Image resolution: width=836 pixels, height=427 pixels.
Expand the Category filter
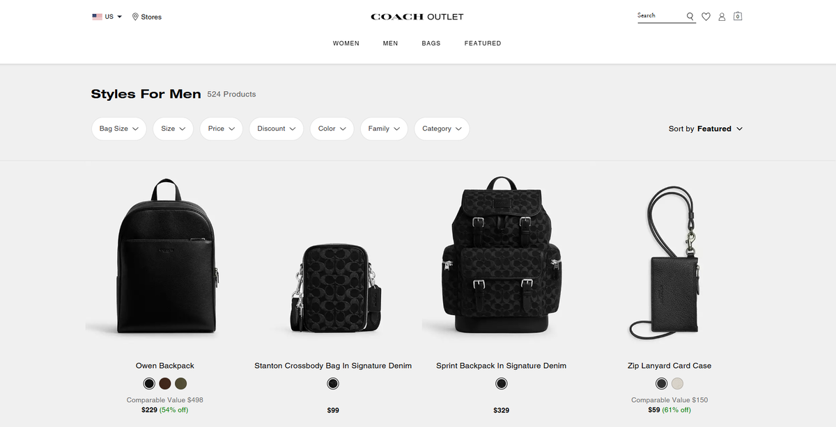click(442, 129)
